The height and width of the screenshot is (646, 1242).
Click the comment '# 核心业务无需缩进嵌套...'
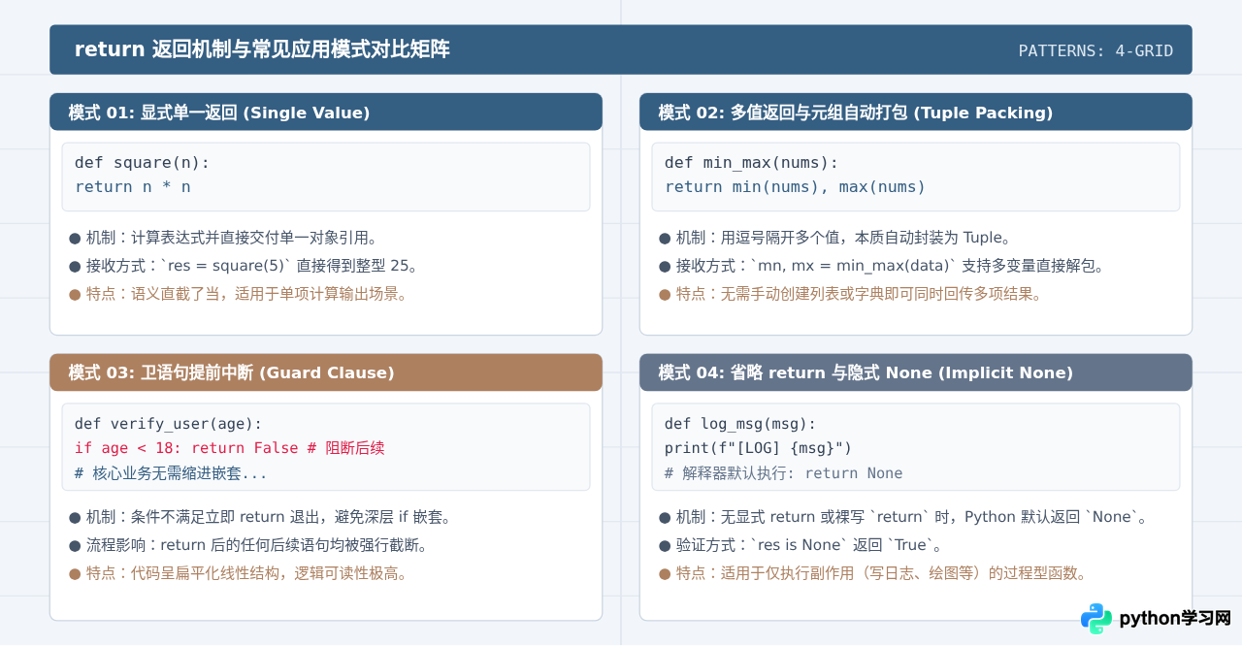(171, 473)
